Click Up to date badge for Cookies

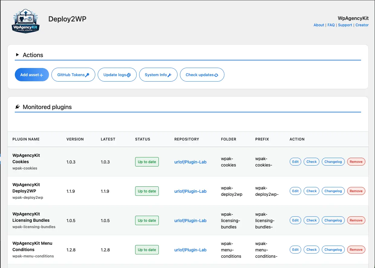coord(147,162)
